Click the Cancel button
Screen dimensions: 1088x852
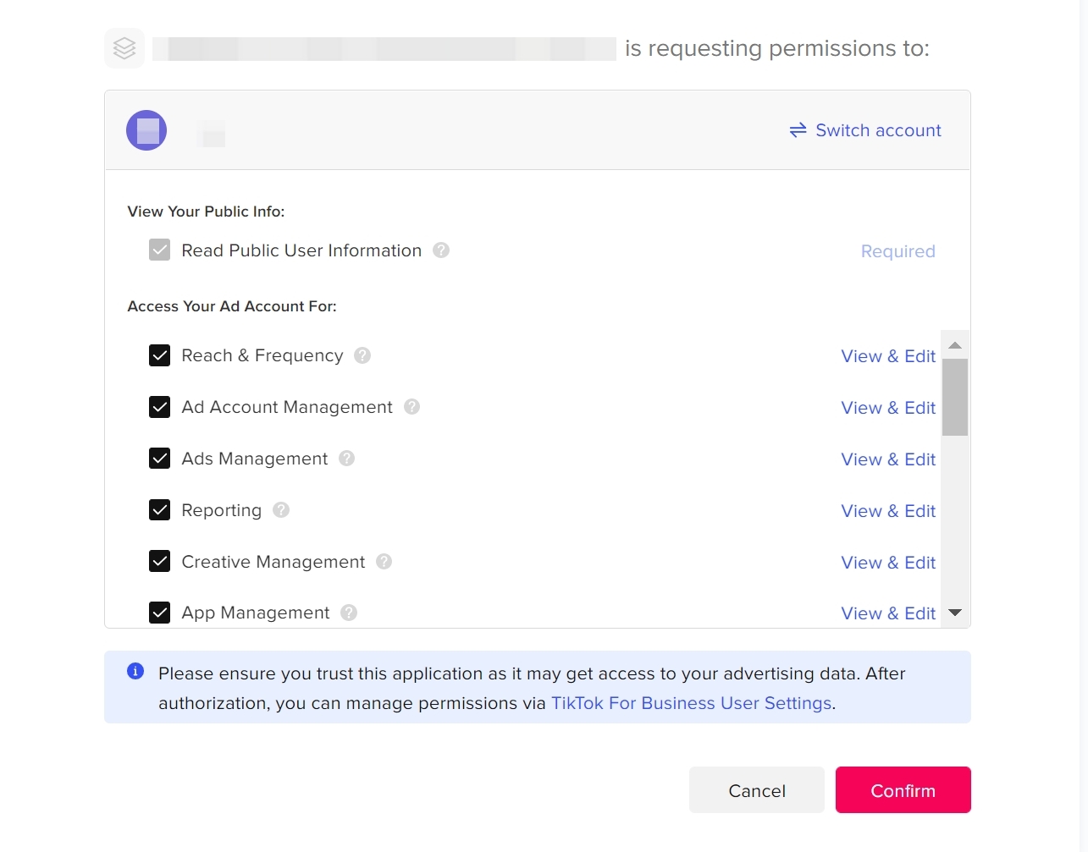(x=757, y=790)
